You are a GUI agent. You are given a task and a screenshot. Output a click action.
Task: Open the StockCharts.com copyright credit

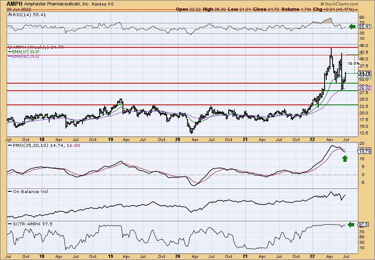tap(339, 4)
